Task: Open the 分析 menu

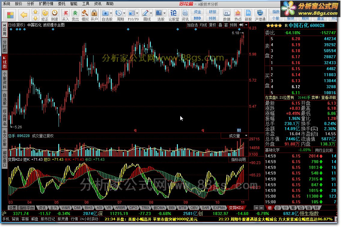Action: pyautogui.click(x=30, y=4)
